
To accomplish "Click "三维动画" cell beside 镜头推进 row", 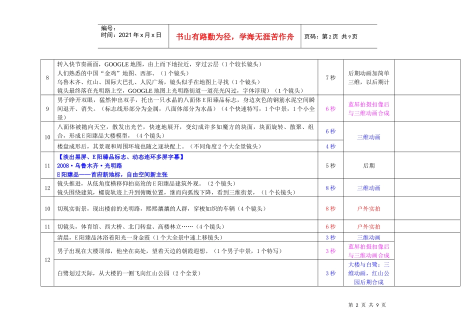I will 368,188.
